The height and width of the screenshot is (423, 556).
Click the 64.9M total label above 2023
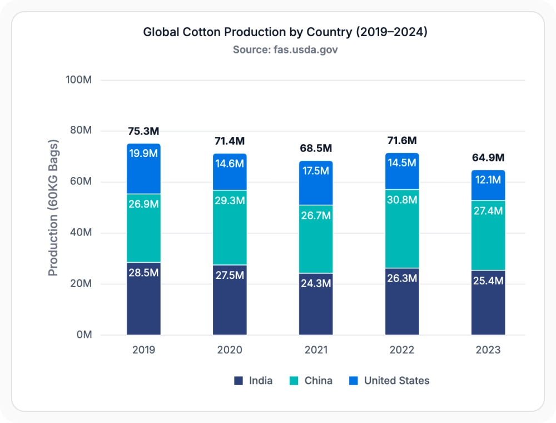point(488,158)
